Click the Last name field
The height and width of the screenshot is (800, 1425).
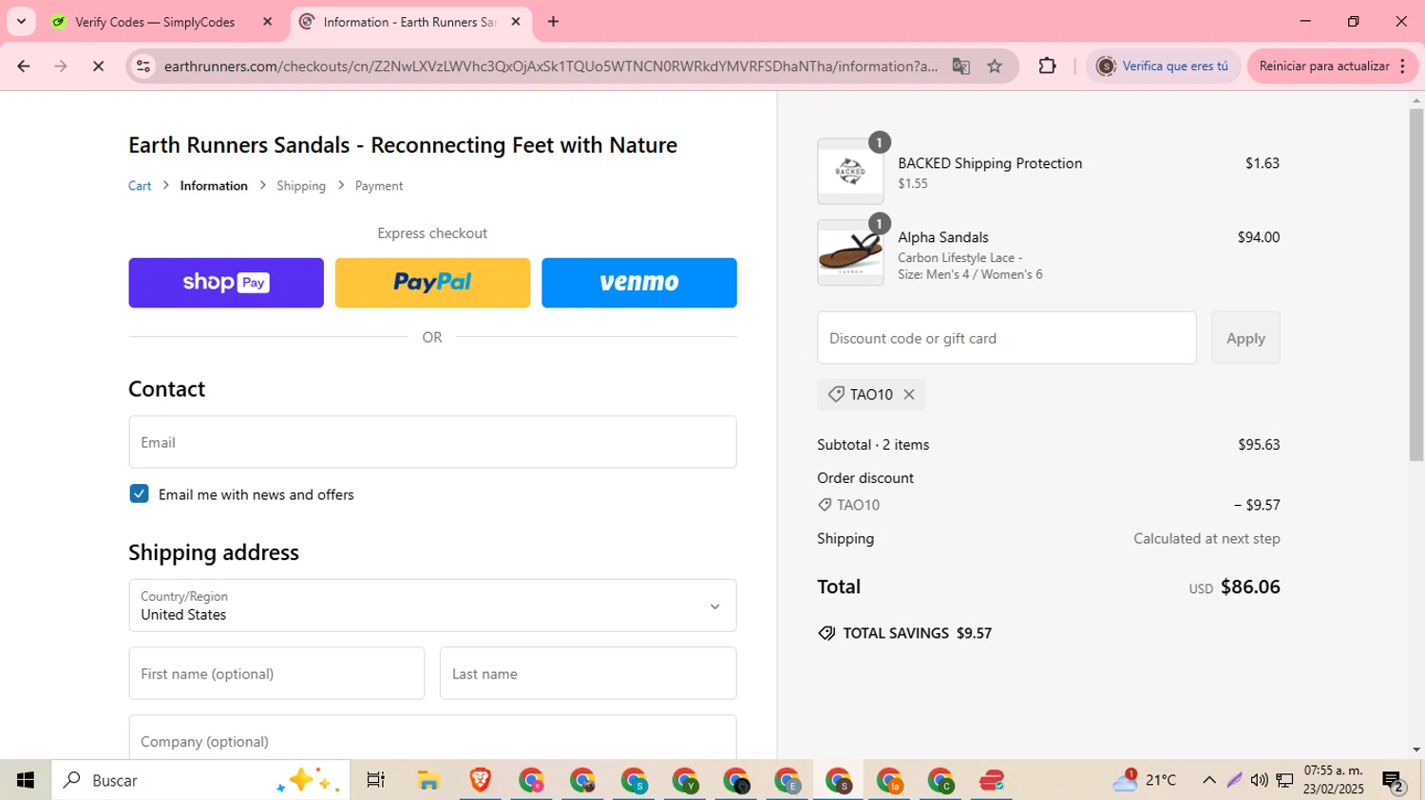point(588,674)
